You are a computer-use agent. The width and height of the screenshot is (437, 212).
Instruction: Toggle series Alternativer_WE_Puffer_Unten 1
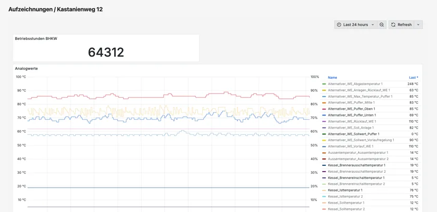(x=352, y=115)
